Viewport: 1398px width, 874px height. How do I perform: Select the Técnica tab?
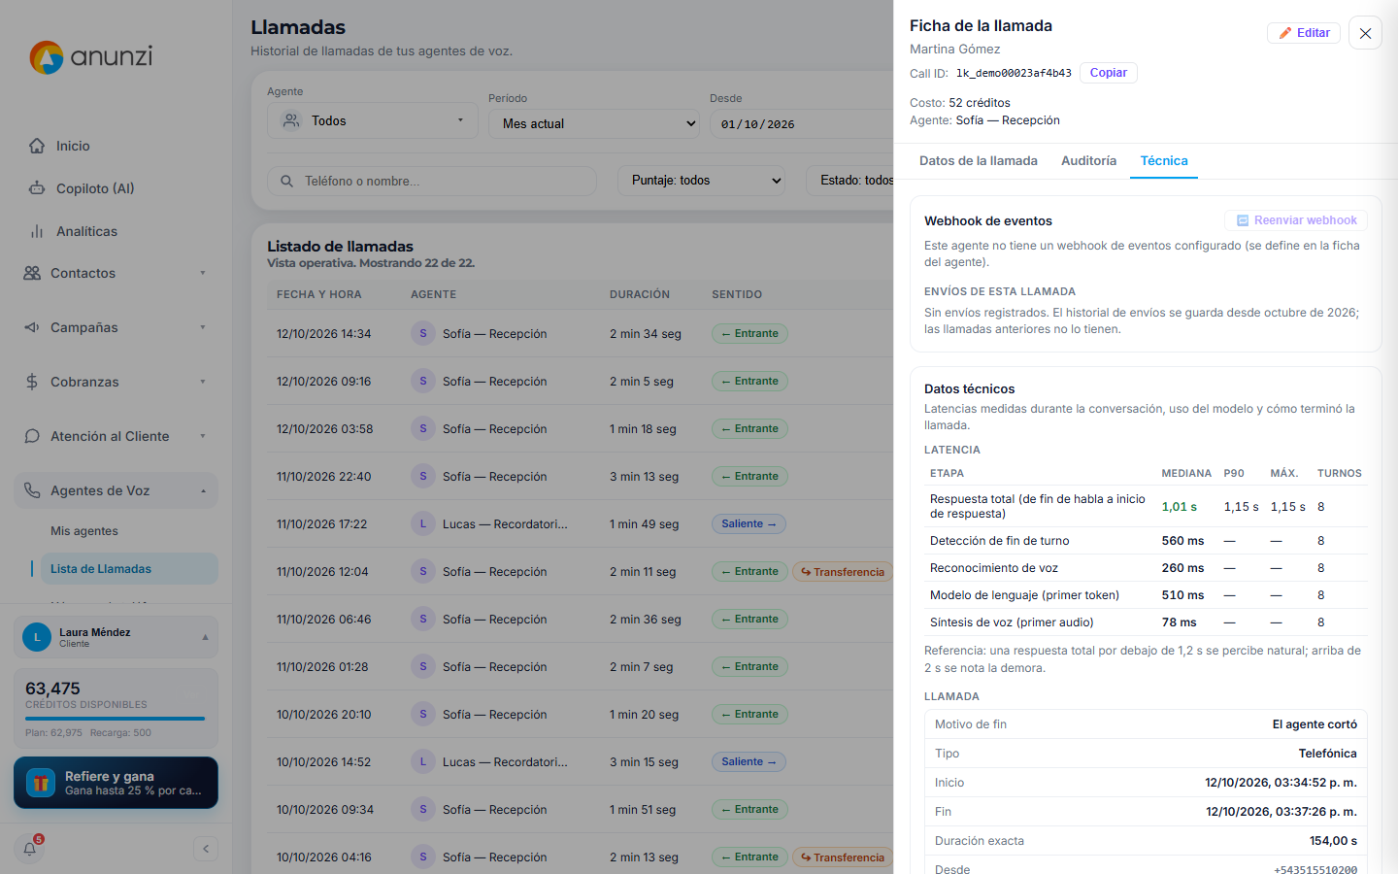(1164, 161)
